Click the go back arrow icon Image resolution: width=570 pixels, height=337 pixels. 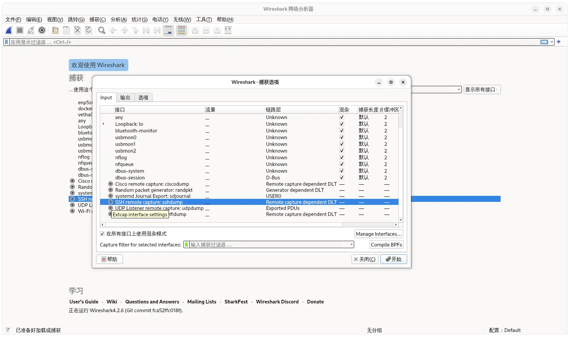[x=113, y=31]
